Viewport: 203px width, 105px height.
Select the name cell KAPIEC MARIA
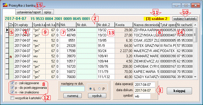click(x=146, y=72)
